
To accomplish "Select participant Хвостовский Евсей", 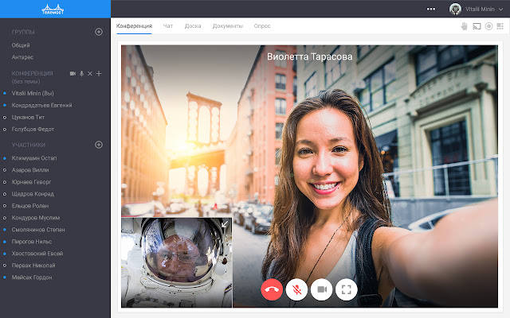I will pyautogui.click(x=37, y=254).
